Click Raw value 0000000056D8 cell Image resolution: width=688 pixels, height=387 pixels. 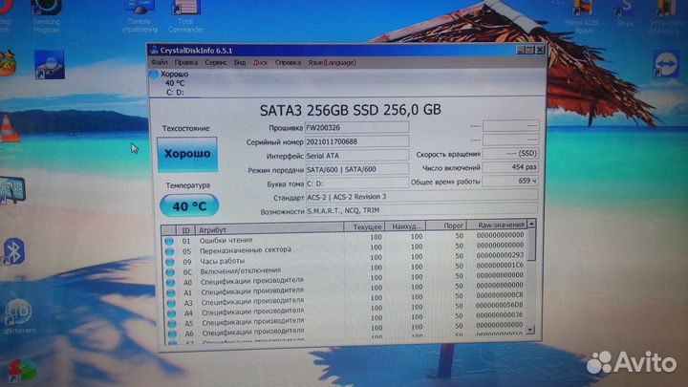(500, 305)
